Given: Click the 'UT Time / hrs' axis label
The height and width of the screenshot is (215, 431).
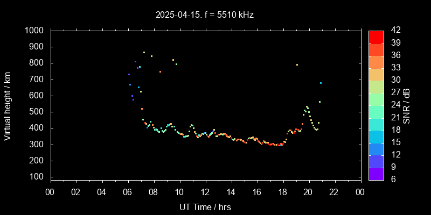Looking at the screenshot, I should coord(205,207).
